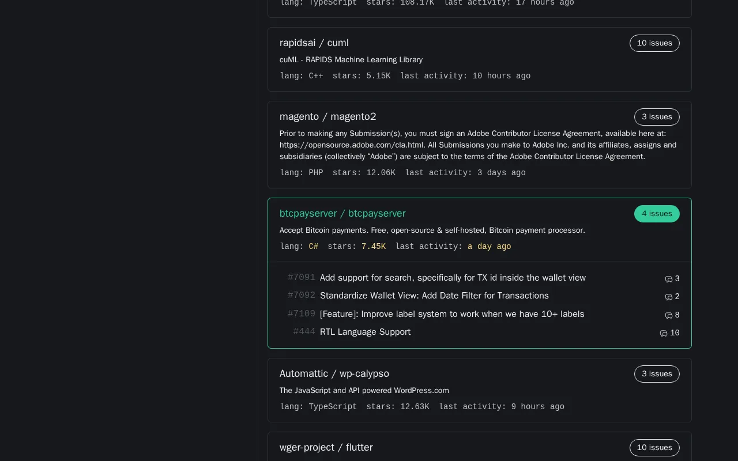Open the wger-project / flutter repository title
Image resolution: width=738 pixels, height=461 pixels.
tap(326, 447)
